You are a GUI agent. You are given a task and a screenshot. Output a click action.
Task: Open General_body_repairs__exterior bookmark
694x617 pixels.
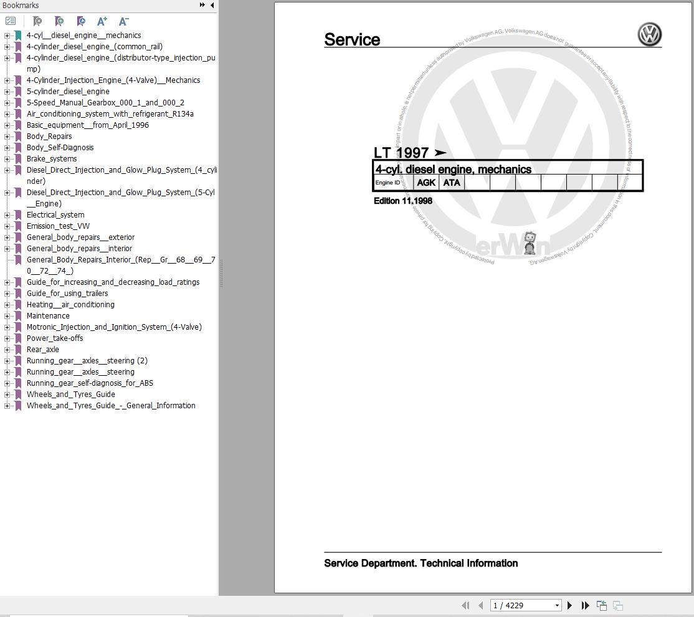click(80, 237)
